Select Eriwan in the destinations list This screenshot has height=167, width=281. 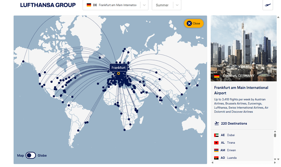pos(231,150)
